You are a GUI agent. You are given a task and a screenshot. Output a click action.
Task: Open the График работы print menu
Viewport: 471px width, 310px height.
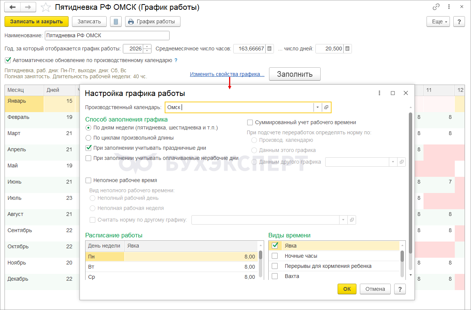pyautogui.click(x=152, y=21)
